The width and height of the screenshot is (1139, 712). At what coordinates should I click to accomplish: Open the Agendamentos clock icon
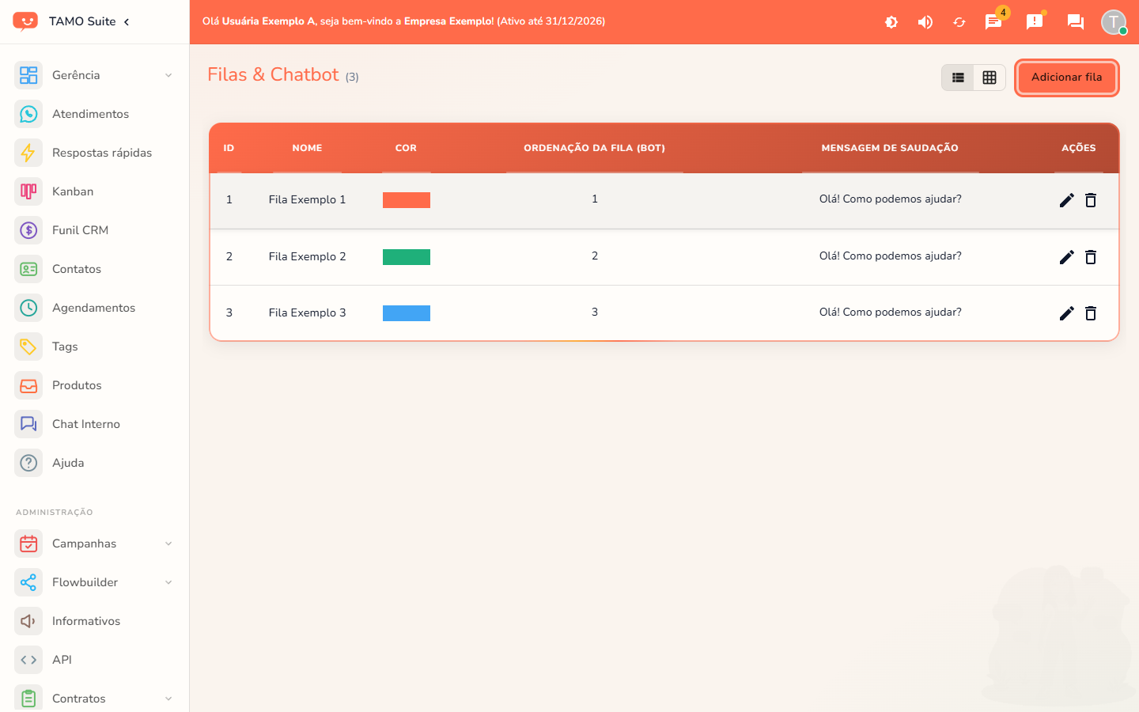[28, 308]
